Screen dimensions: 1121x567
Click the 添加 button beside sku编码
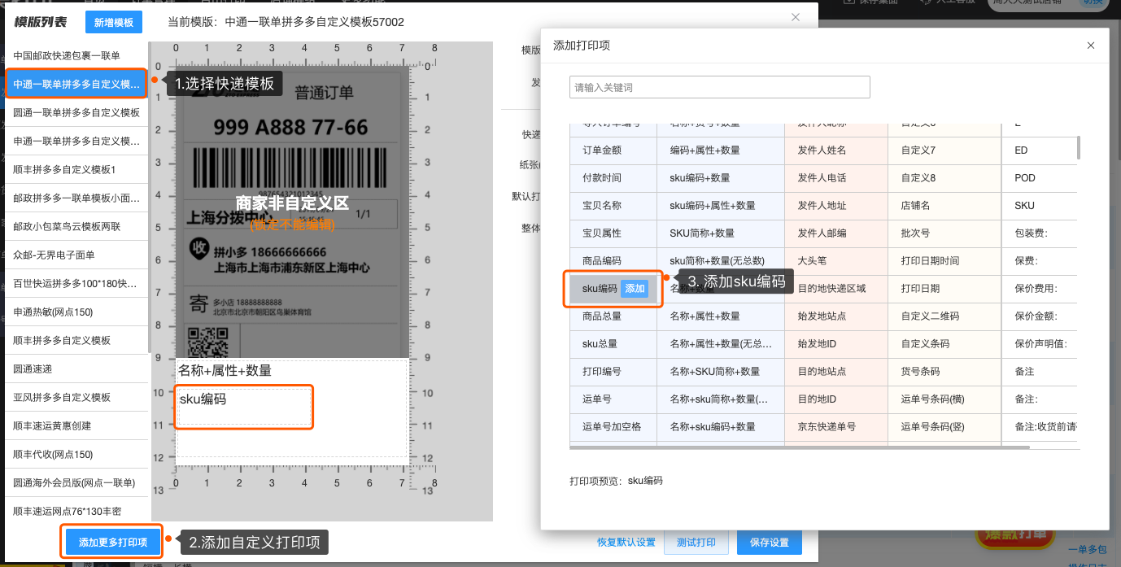[x=634, y=289]
